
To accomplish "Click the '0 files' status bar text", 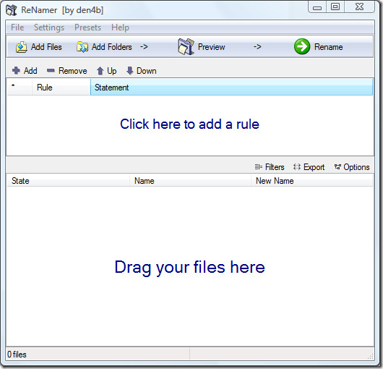I will 17,355.
